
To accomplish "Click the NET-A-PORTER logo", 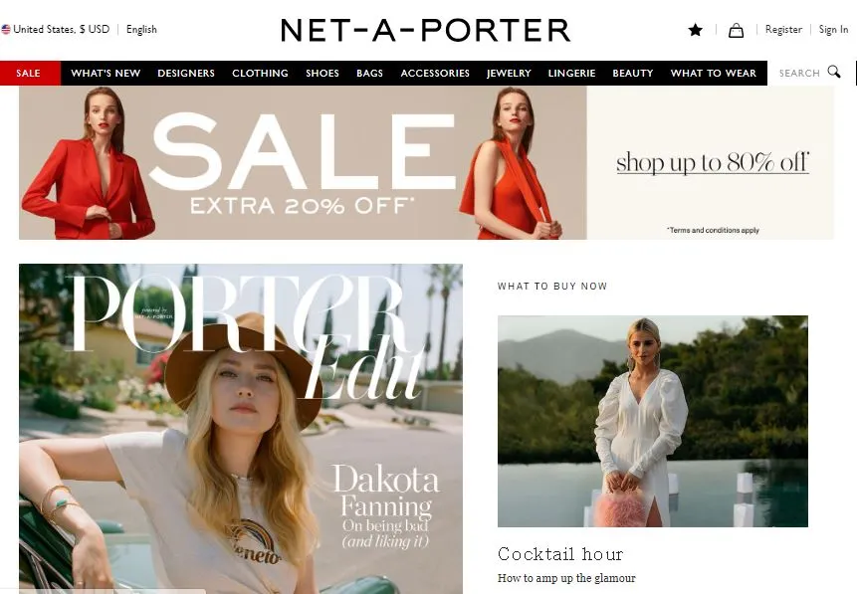I will point(425,30).
